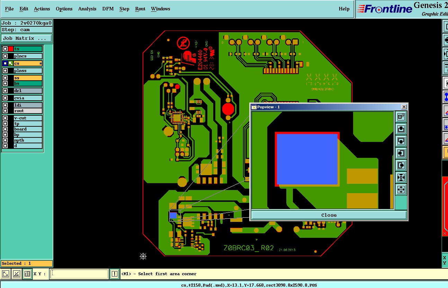Image resolution: width=448 pixels, height=288 pixels.
Task: Click into the X Y coordinate input field
Action: coord(79,274)
